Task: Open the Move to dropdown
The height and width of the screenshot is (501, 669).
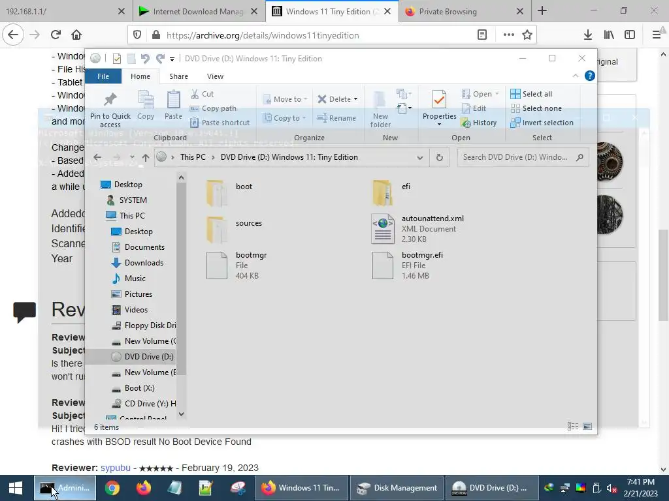Action: [286, 99]
